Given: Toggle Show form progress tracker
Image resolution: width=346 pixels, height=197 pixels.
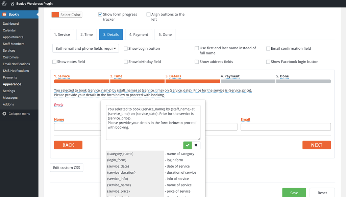Looking at the screenshot, I should (100, 14).
